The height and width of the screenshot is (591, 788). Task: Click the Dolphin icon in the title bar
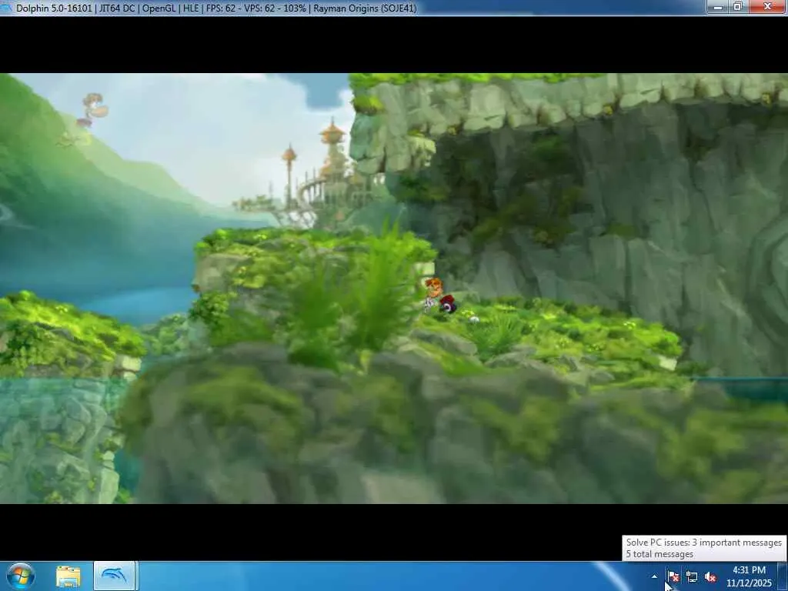6,8
